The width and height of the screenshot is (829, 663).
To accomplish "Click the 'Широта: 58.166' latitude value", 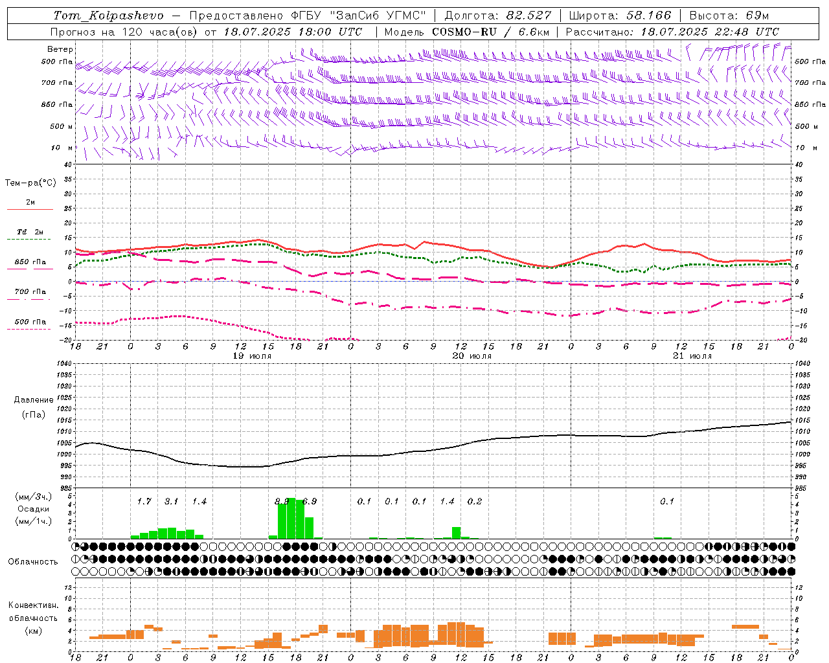I will click(x=620, y=16).
